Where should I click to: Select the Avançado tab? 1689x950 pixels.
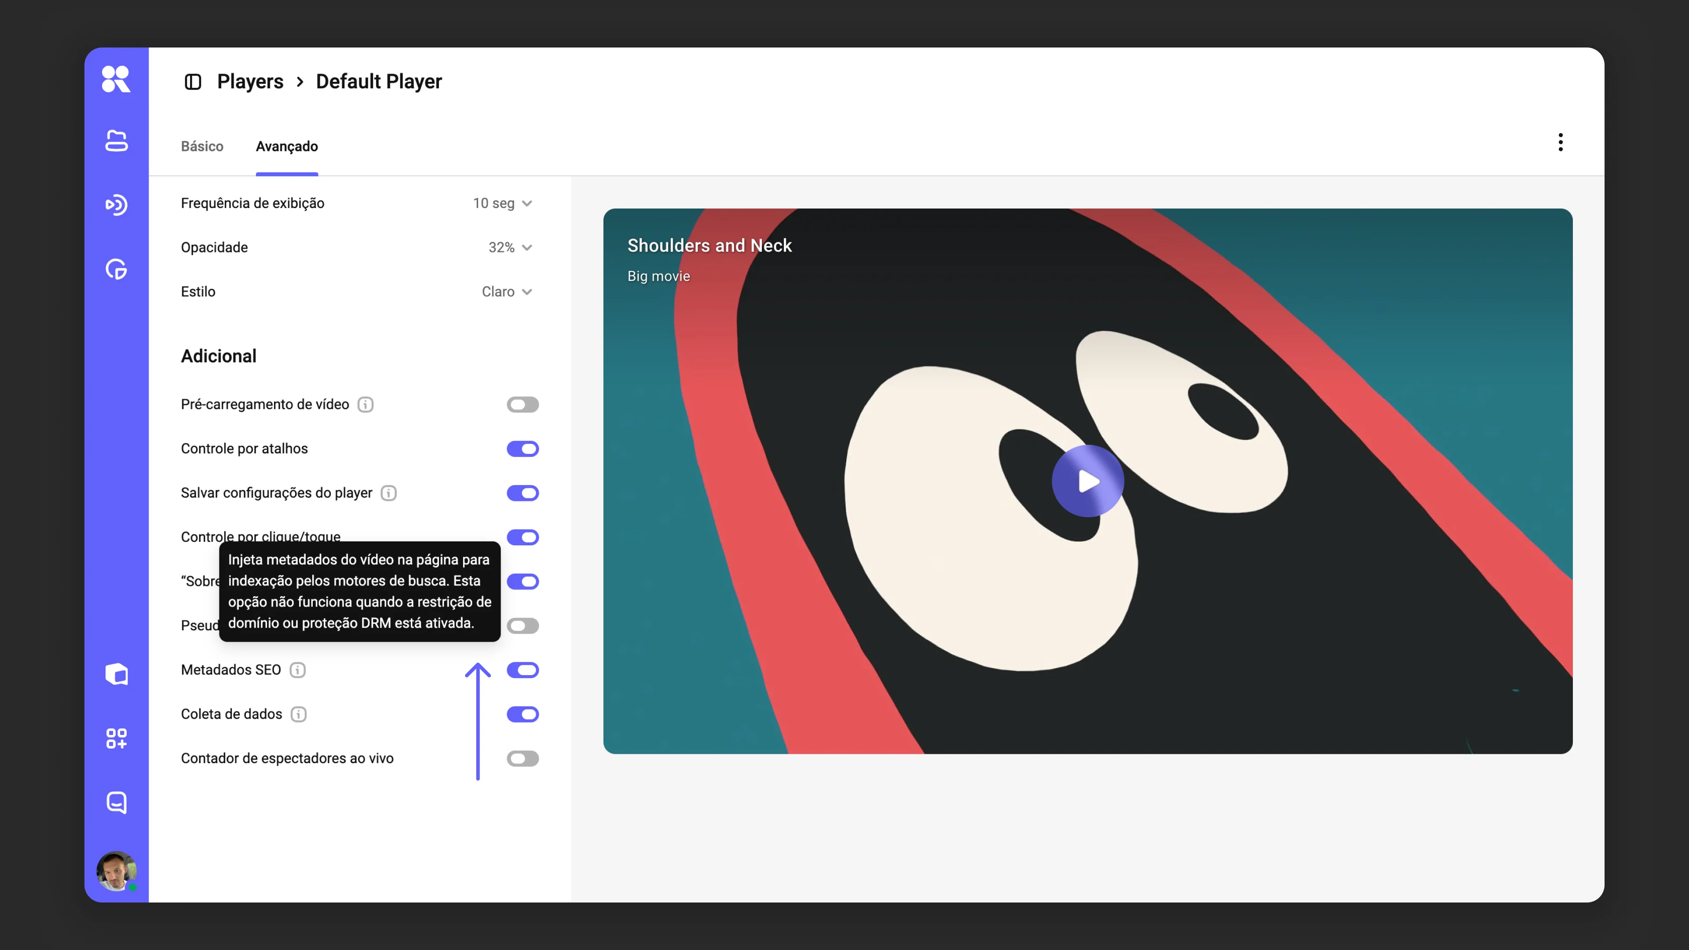click(286, 146)
